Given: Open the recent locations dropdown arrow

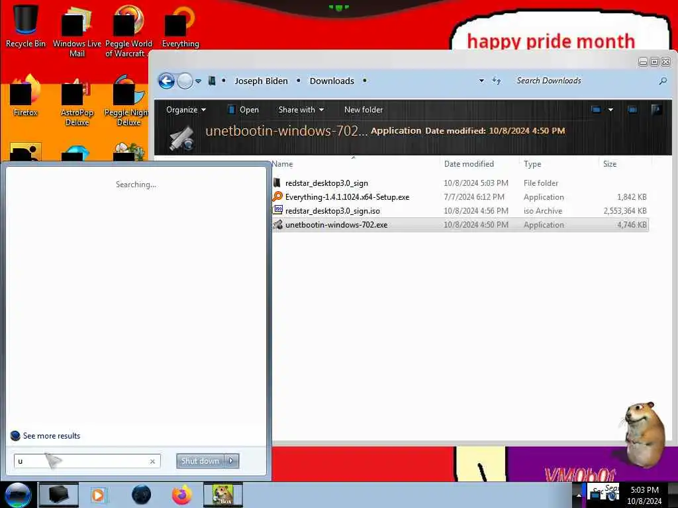Looking at the screenshot, I should 198,81.
